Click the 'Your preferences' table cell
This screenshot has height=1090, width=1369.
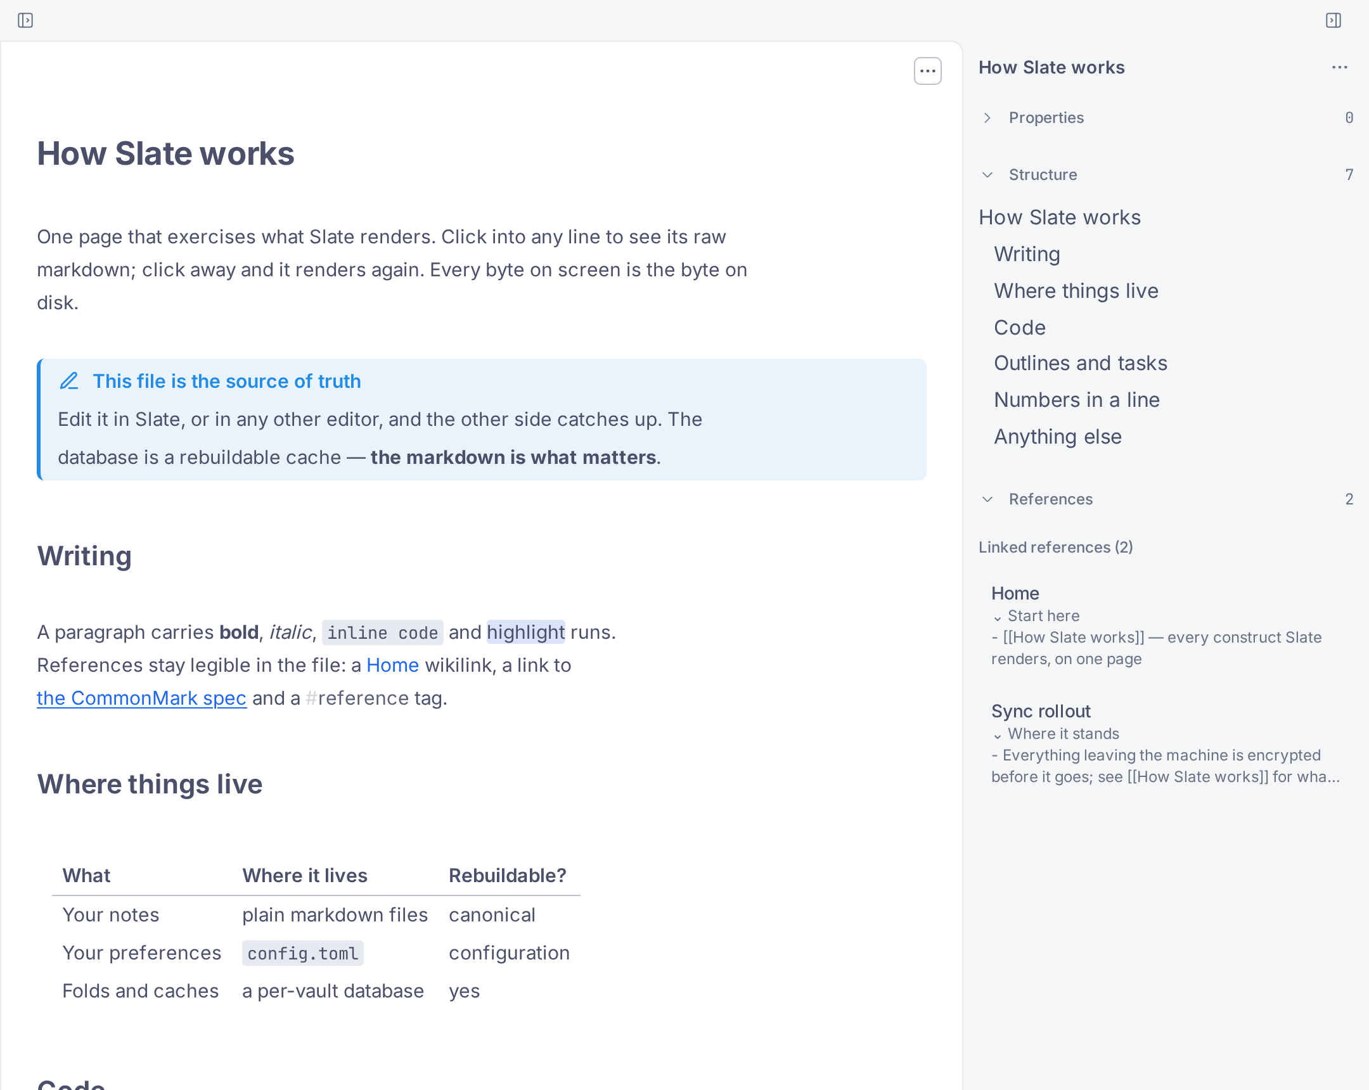coord(141,953)
